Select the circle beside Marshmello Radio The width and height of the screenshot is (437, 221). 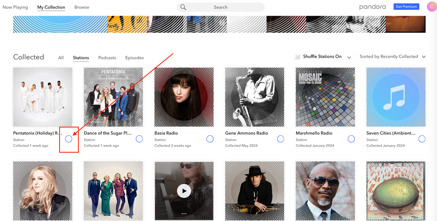coord(351,139)
